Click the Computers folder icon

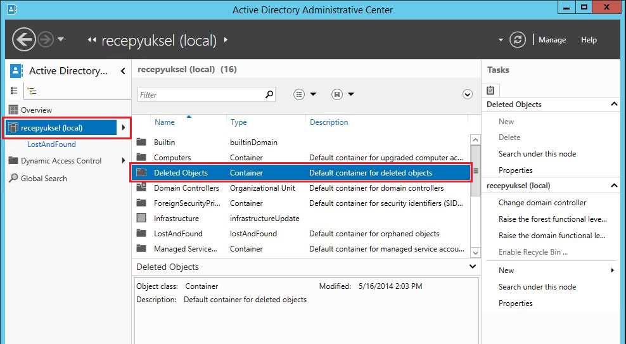pyautogui.click(x=141, y=157)
